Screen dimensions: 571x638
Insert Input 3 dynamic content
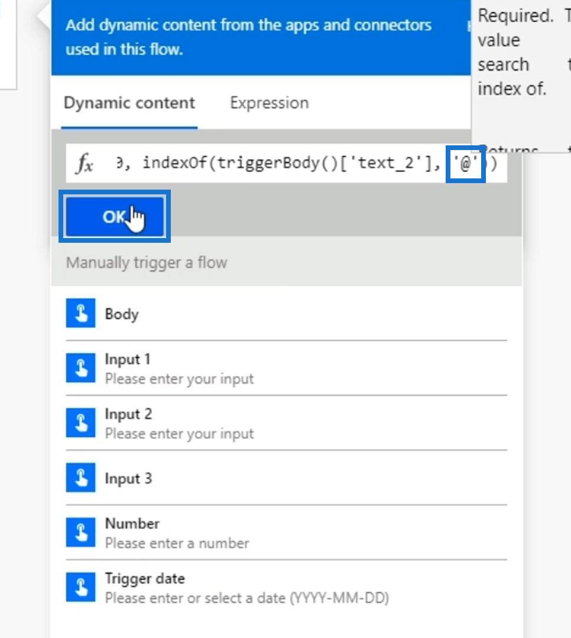tap(286, 478)
